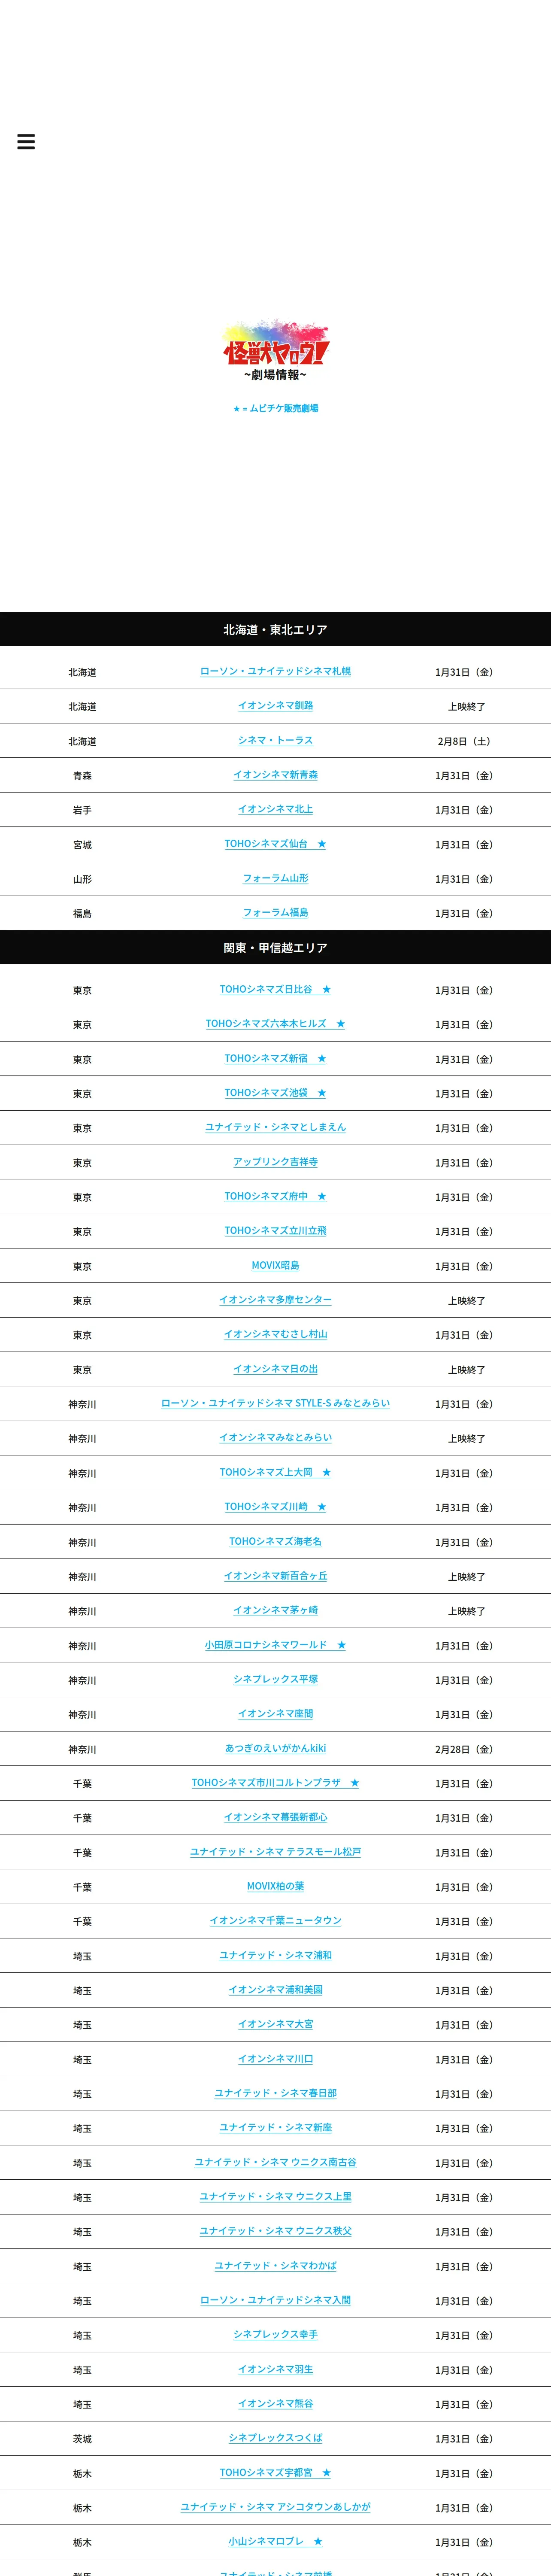Visit シネマ・トーラス theater page
Image resolution: width=551 pixels, height=2576 pixels.
tap(275, 740)
